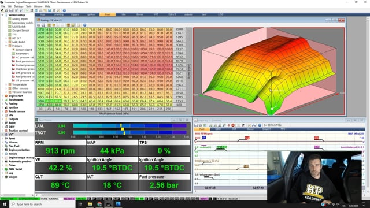The image size is (370, 208).
Task: Collapse the Pressure tree node
Action: pyautogui.click(x=6, y=46)
